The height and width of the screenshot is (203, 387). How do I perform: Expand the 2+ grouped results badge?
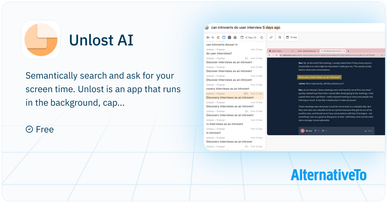click(246, 147)
